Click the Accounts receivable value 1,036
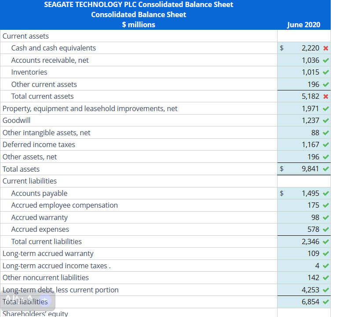The height and width of the screenshot is (317, 340). point(310,60)
